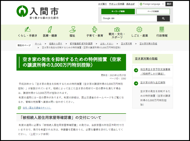
Task: Go to 組織から探す breadcrumb
Action: pos(56,44)
